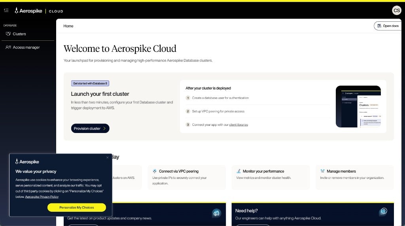Click the VPC peering card icon
The width and height of the screenshot is (405, 226).
point(155,171)
